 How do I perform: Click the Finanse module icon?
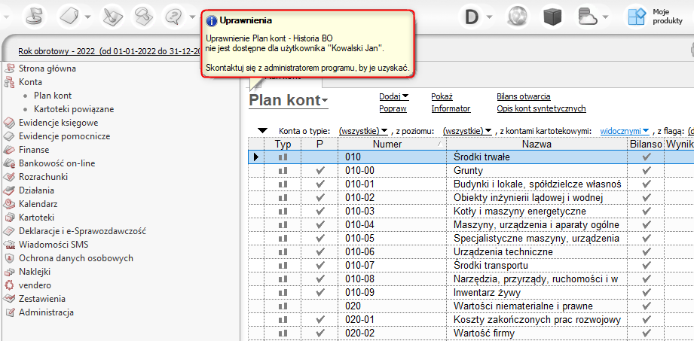click(8, 150)
